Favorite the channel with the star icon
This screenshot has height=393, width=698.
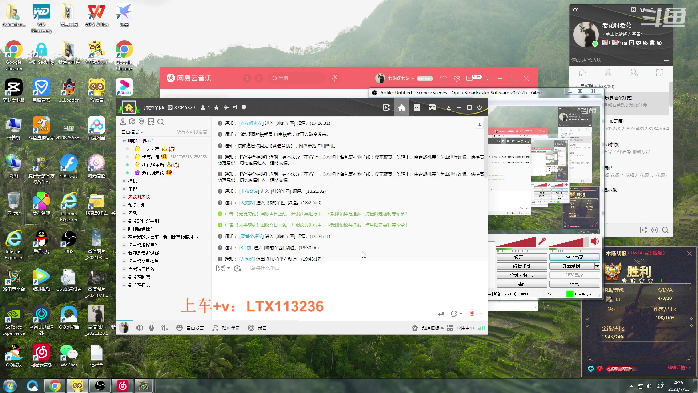[x=216, y=107]
